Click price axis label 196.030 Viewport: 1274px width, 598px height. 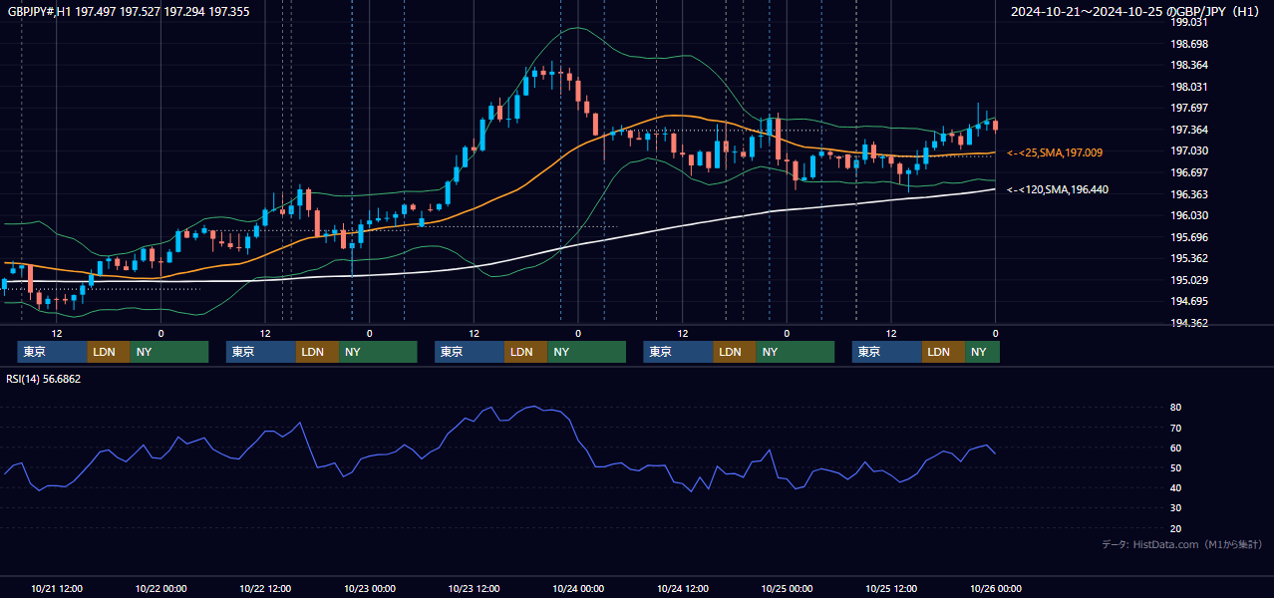coord(1189,215)
